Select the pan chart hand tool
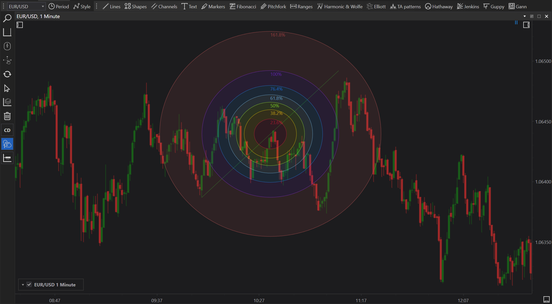 pyautogui.click(x=7, y=60)
